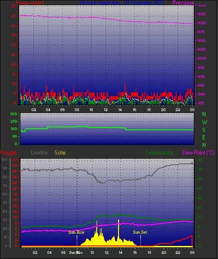Click the tallest yellow solar spike
The height and width of the screenshot is (259, 218).
tap(119, 220)
